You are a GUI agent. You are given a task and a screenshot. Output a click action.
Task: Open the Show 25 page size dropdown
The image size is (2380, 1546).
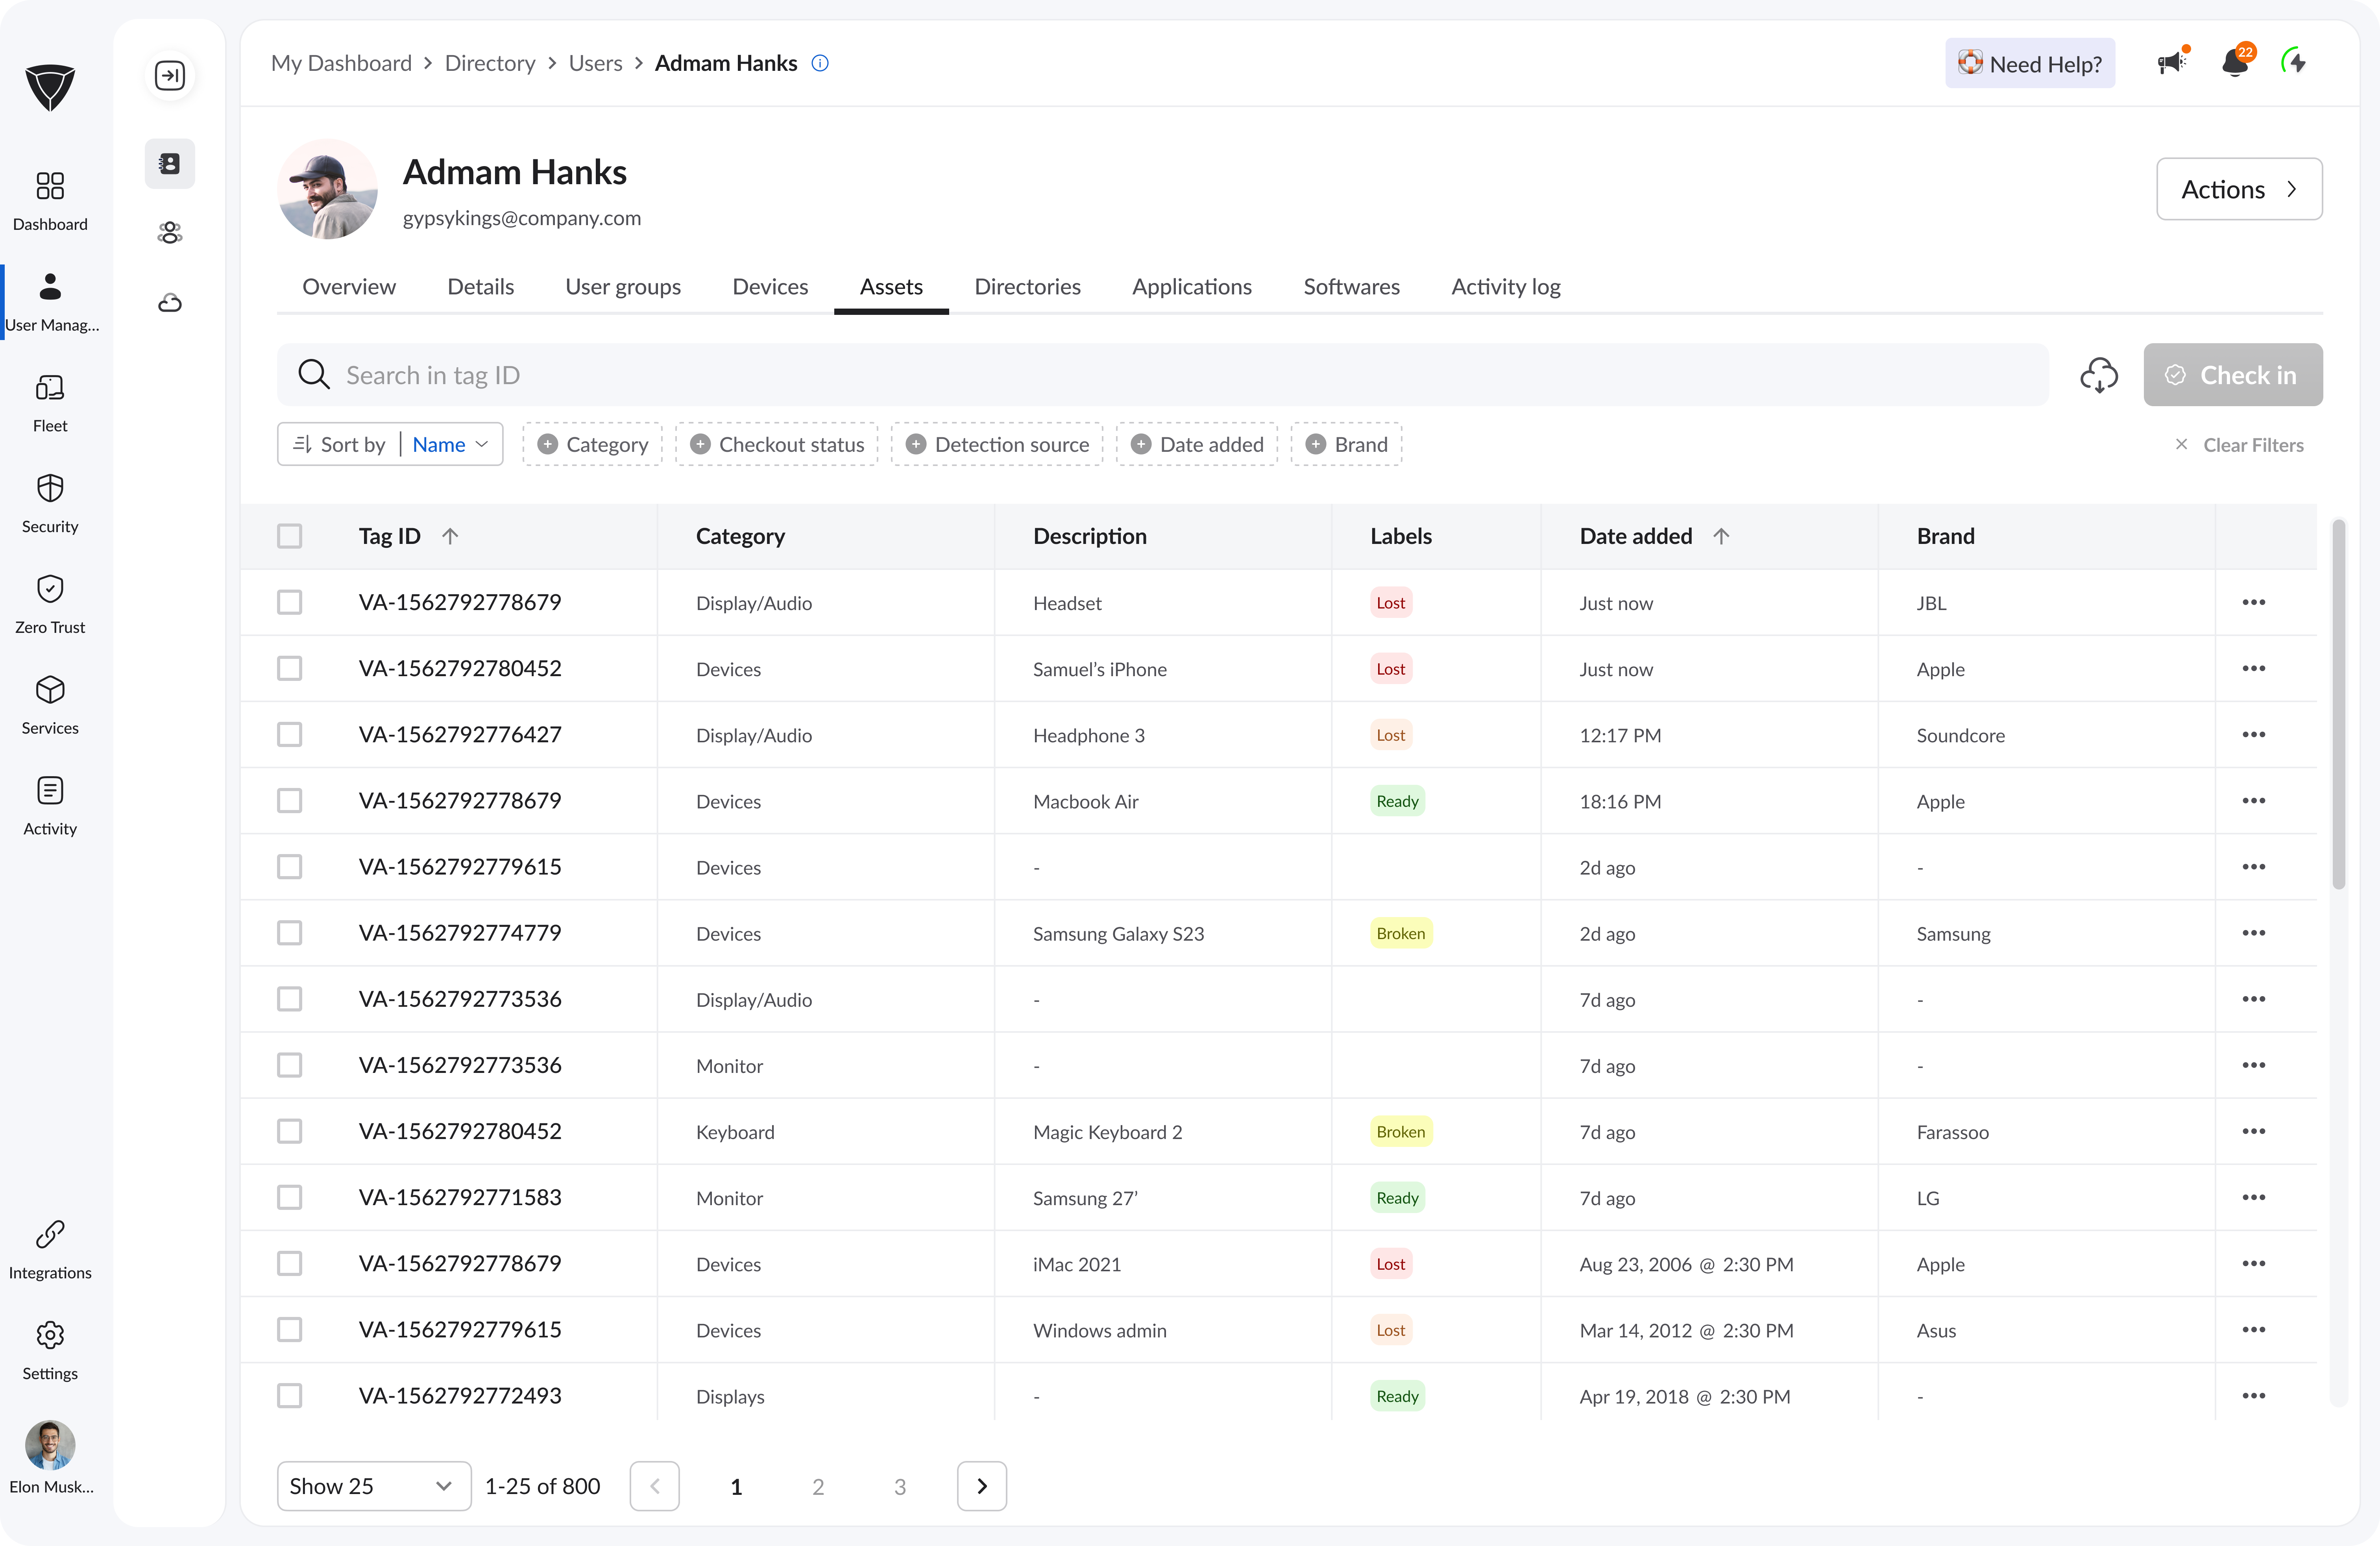coord(374,1486)
